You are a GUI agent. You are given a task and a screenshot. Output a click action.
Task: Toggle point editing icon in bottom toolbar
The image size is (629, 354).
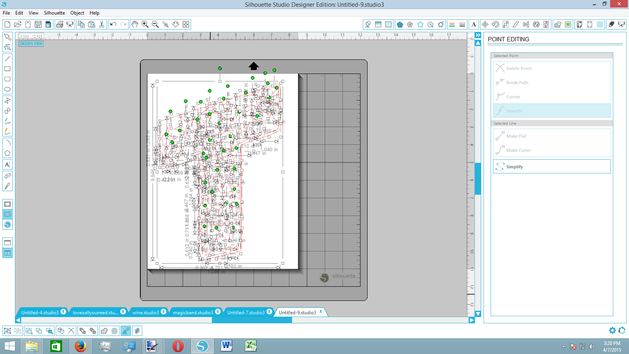click(x=126, y=331)
